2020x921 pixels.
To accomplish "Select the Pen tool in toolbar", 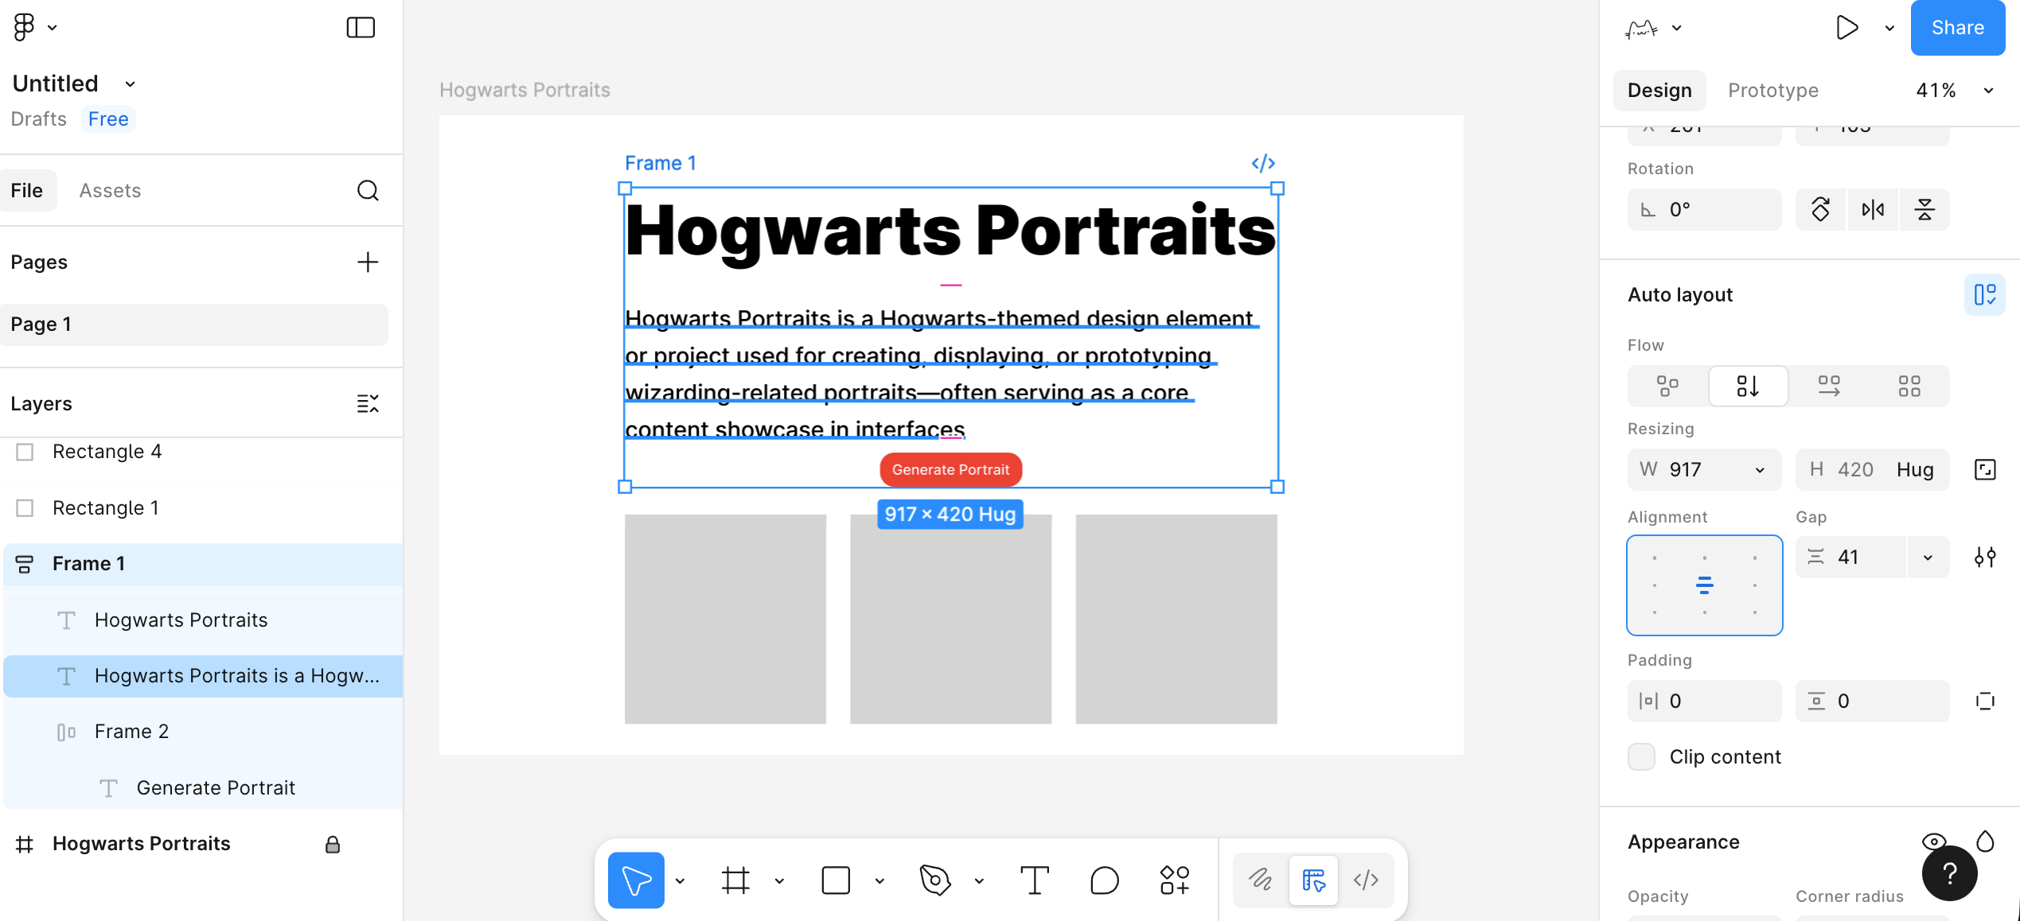I will [x=934, y=880].
